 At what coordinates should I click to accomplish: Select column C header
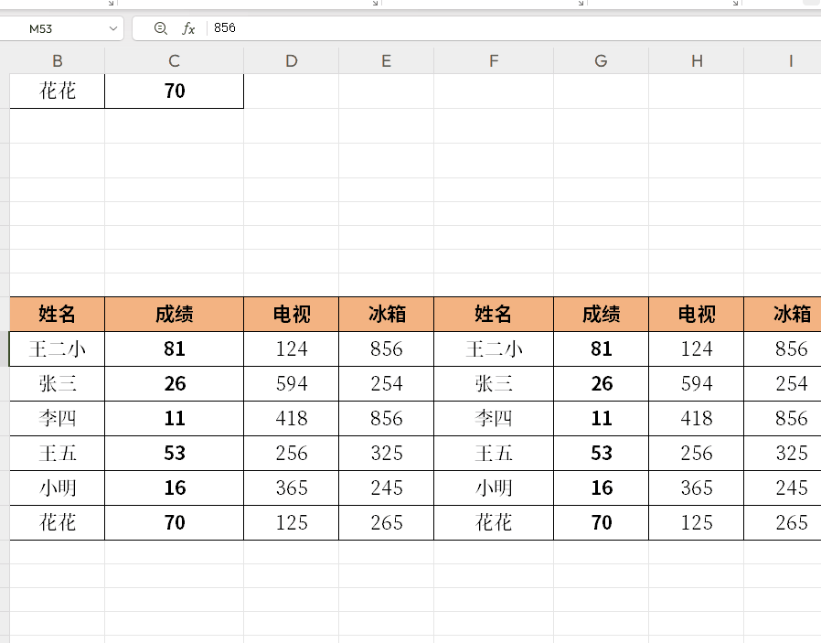coord(175,60)
